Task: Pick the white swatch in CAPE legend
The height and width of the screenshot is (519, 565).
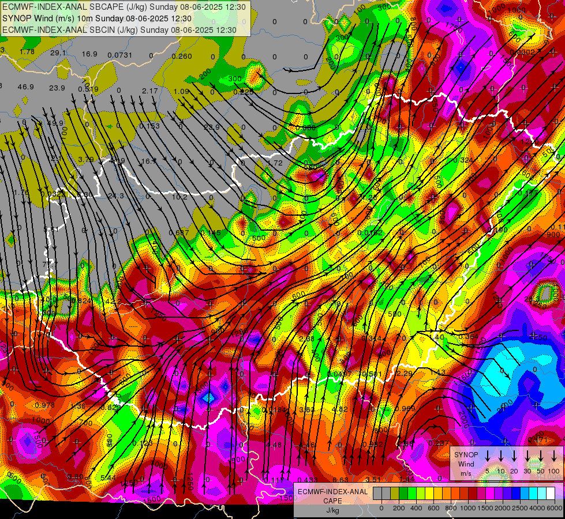Action: [551, 494]
